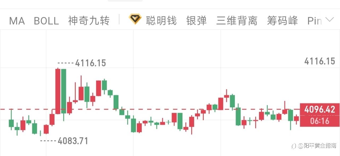
Task: Click the 4083.71 low price label
Action: click(73, 141)
